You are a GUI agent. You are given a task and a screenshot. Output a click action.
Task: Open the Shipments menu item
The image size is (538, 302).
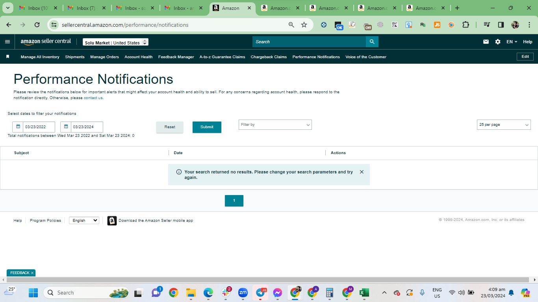(75, 57)
